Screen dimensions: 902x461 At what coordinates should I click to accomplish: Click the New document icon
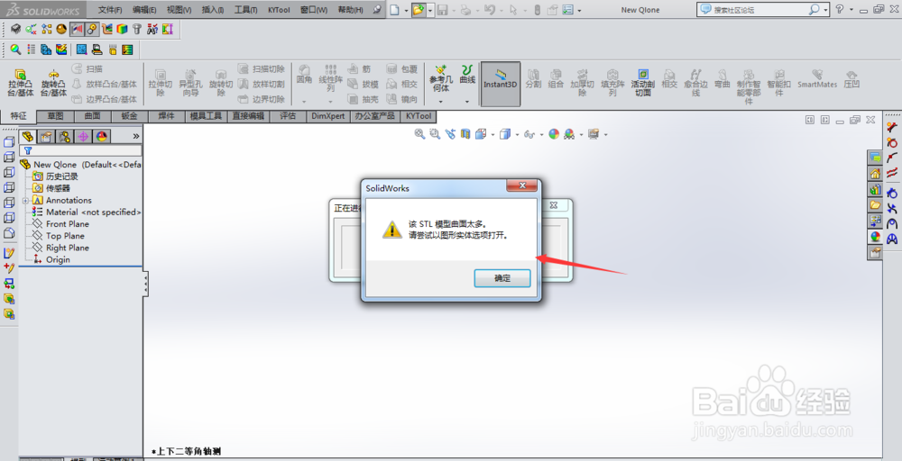[x=394, y=10]
